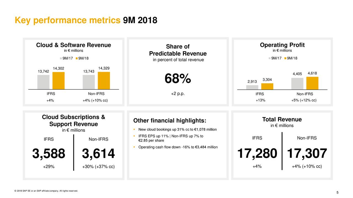Click the orange IFRS bar labeled 14,302
This screenshot has width=353, height=198.
click(58, 81)
